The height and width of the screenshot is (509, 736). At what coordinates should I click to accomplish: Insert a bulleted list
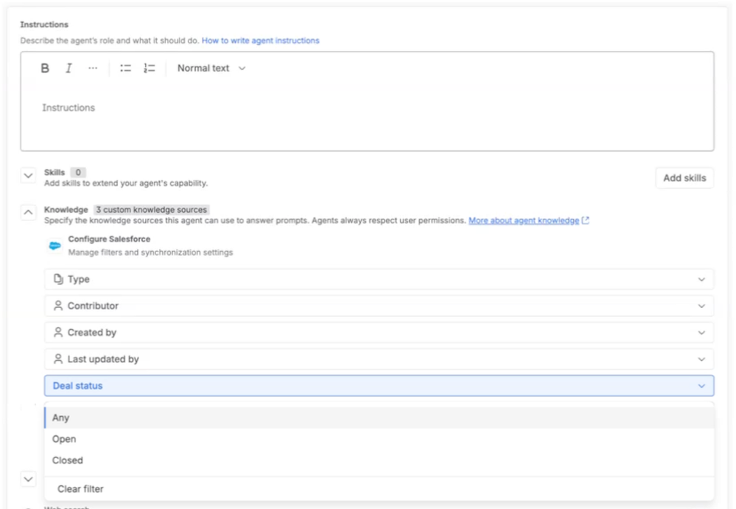coord(125,69)
